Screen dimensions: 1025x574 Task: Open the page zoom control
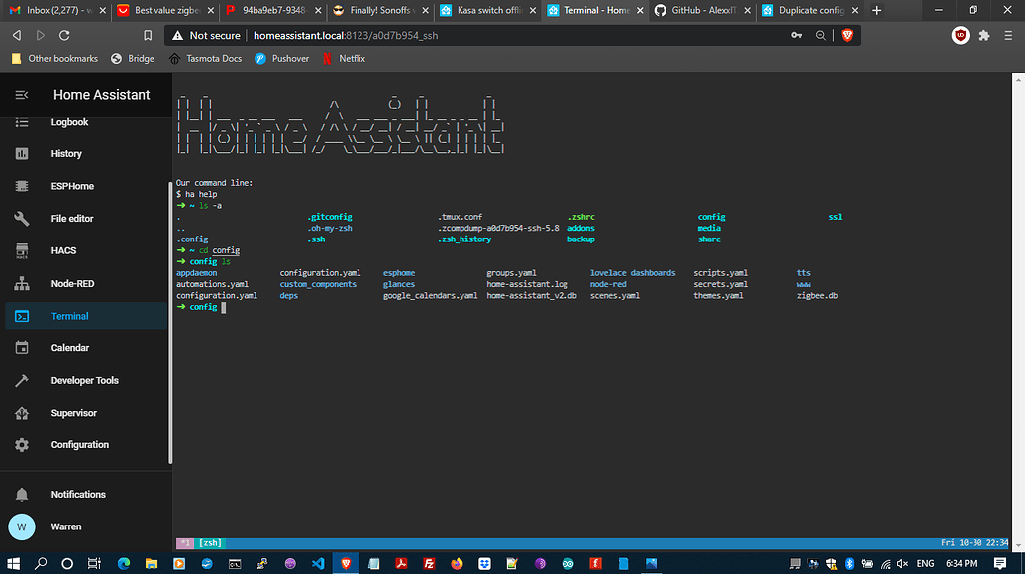(x=820, y=36)
